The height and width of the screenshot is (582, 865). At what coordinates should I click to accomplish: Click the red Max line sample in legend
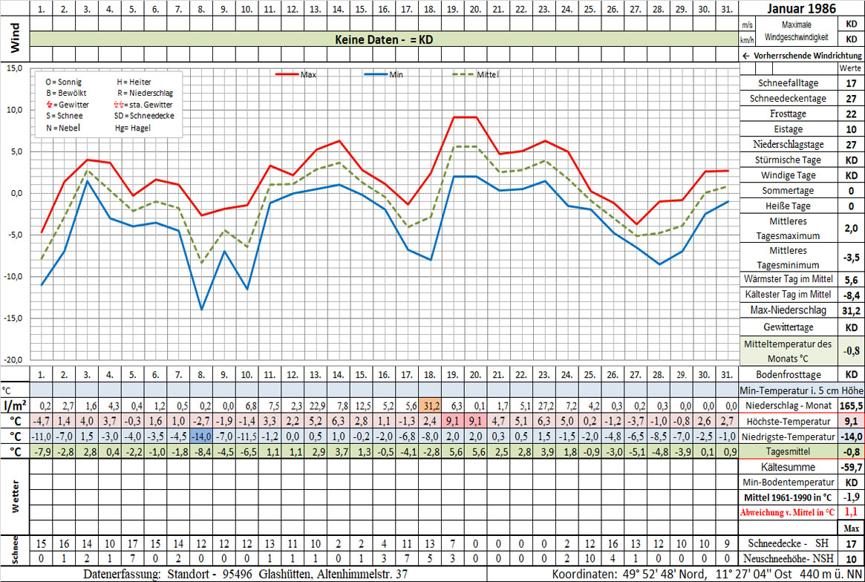click(x=287, y=74)
